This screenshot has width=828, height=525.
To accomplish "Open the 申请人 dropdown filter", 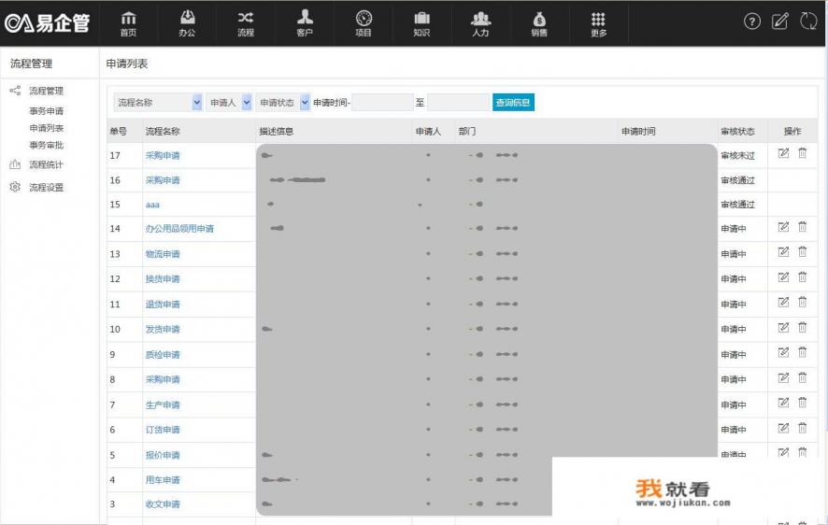I will (x=229, y=103).
